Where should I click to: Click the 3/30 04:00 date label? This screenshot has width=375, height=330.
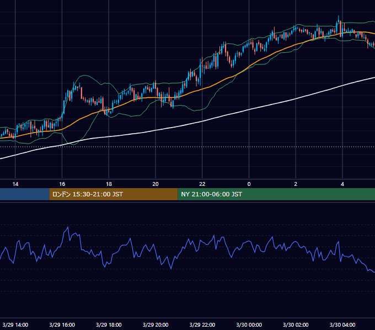point(342,324)
